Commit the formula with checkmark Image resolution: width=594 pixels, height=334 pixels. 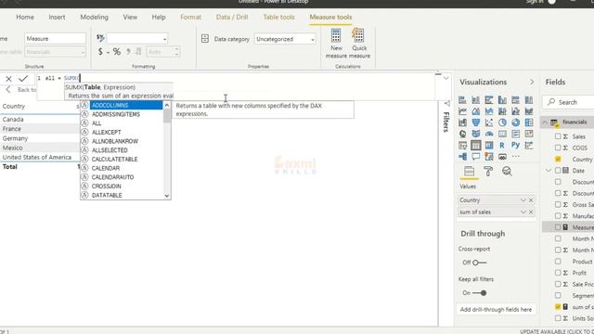click(23, 78)
